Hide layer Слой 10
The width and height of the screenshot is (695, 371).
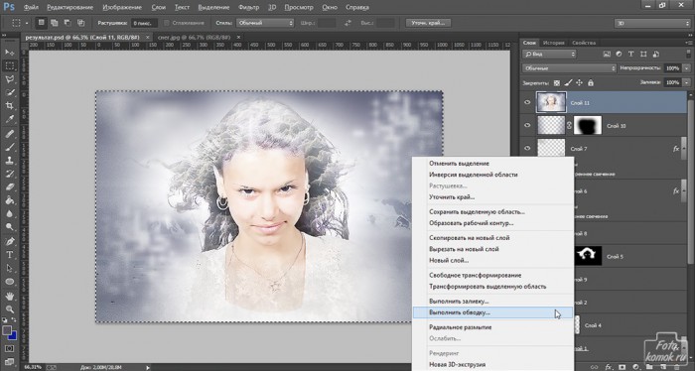click(527, 125)
